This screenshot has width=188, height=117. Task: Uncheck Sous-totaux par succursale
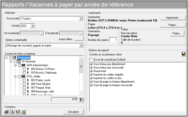click(92, 68)
